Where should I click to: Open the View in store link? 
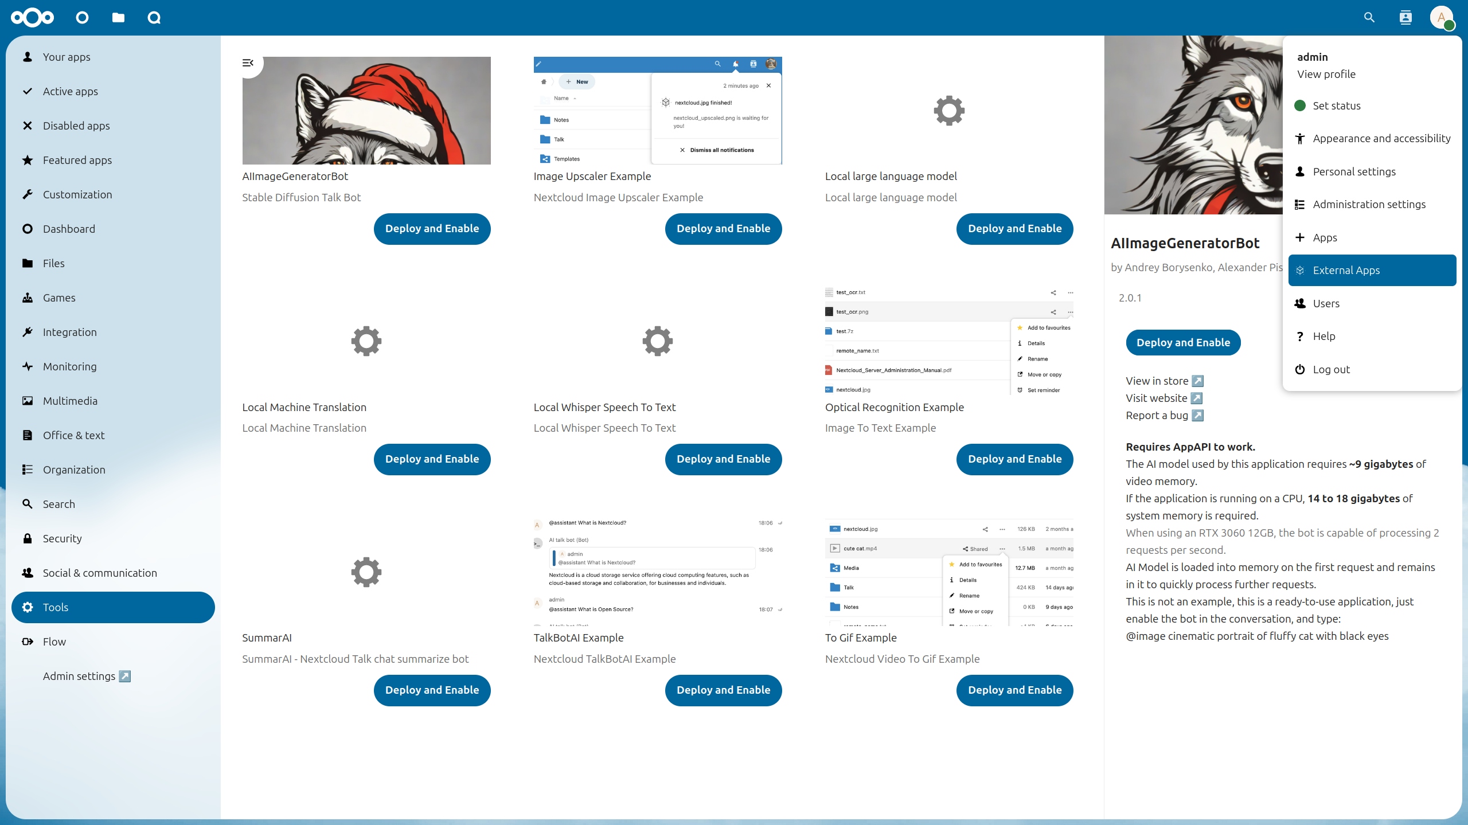(1164, 381)
